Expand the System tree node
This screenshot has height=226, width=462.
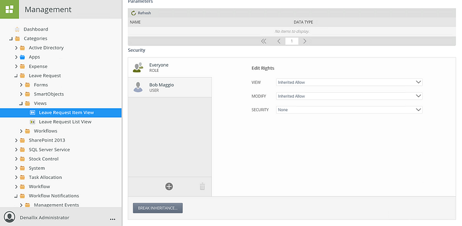(x=16, y=168)
